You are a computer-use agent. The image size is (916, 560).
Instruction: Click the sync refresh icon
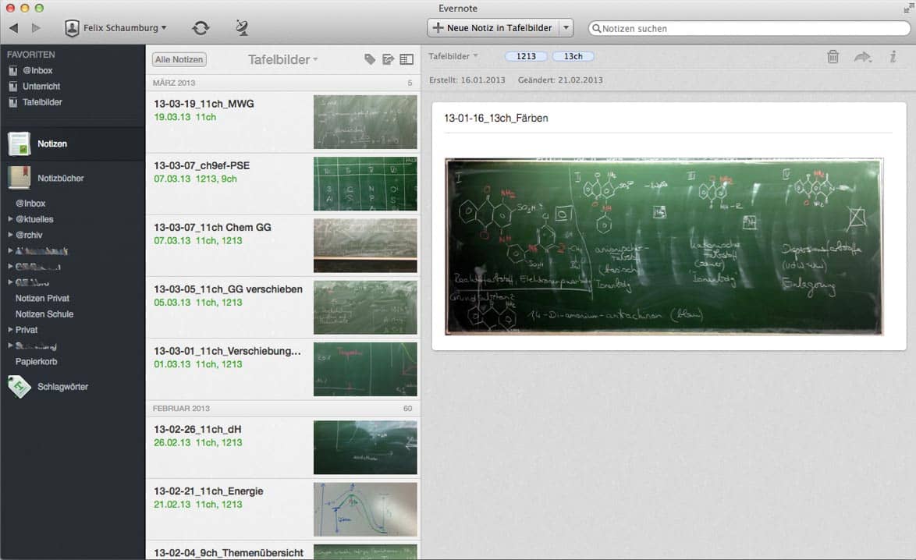(201, 28)
